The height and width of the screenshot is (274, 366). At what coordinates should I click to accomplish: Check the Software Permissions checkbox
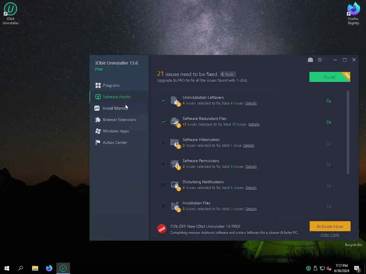click(163, 164)
